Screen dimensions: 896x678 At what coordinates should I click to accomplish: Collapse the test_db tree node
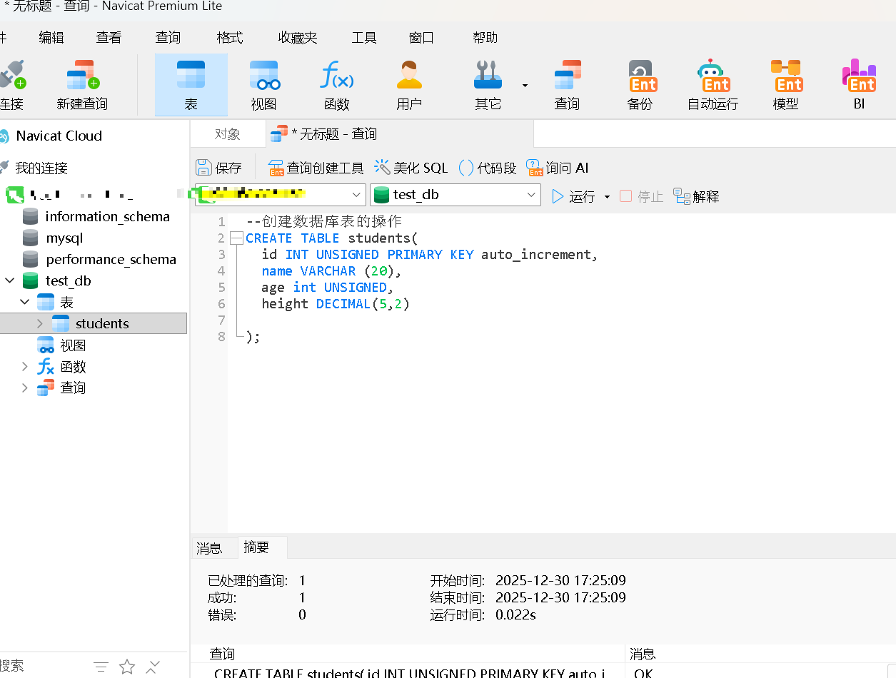tap(10, 280)
